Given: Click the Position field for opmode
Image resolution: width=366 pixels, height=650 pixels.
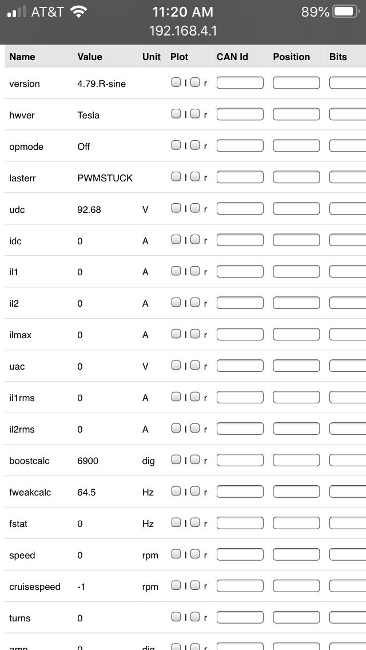Looking at the screenshot, I should tap(296, 146).
